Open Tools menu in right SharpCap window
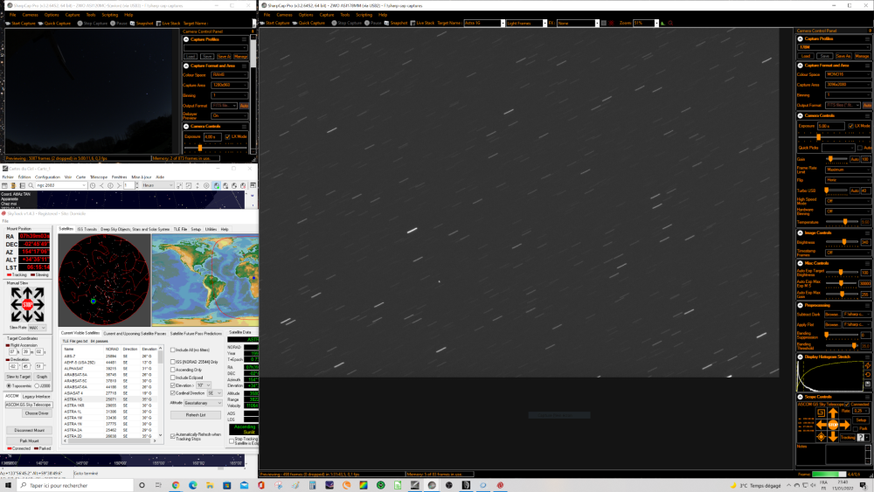The height and width of the screenshot is (492, 874). tap(345, 15)
